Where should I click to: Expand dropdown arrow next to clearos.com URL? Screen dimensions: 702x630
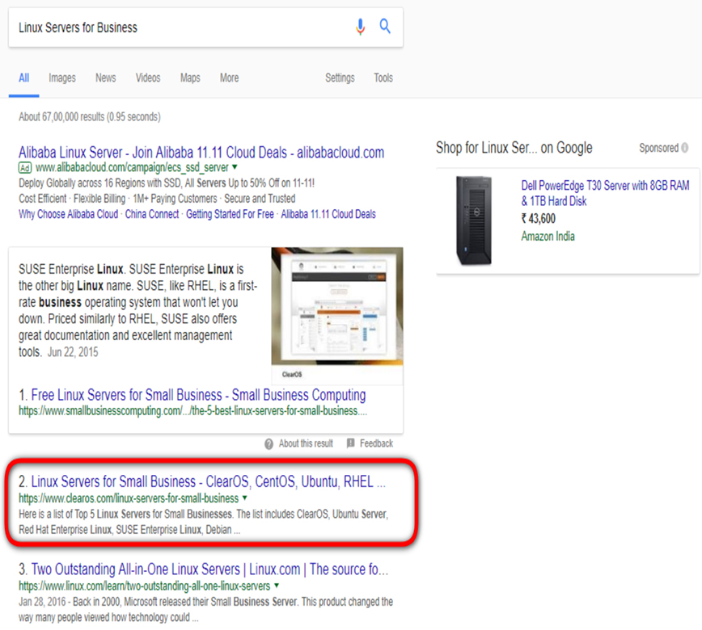point(244,498)
